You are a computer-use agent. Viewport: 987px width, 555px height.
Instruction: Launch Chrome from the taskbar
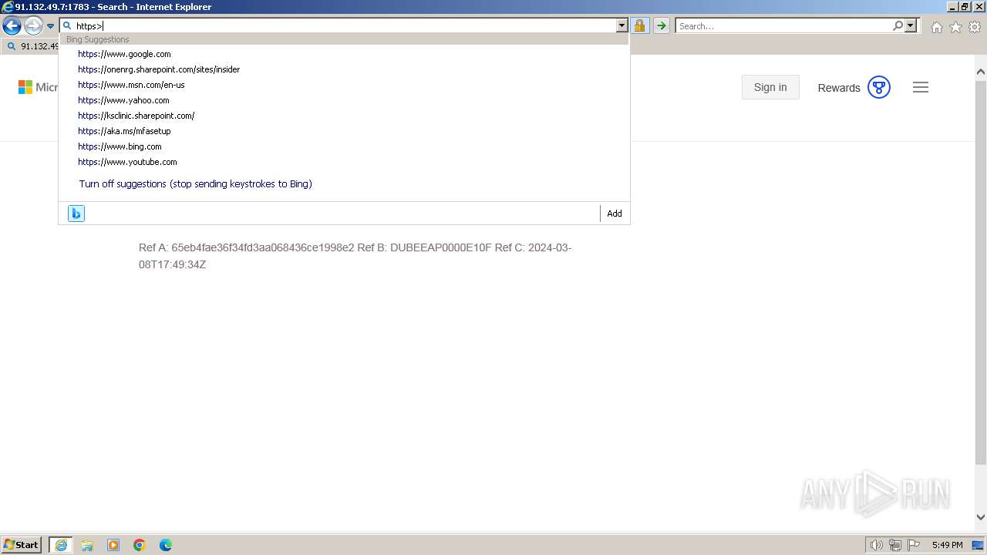140,545
